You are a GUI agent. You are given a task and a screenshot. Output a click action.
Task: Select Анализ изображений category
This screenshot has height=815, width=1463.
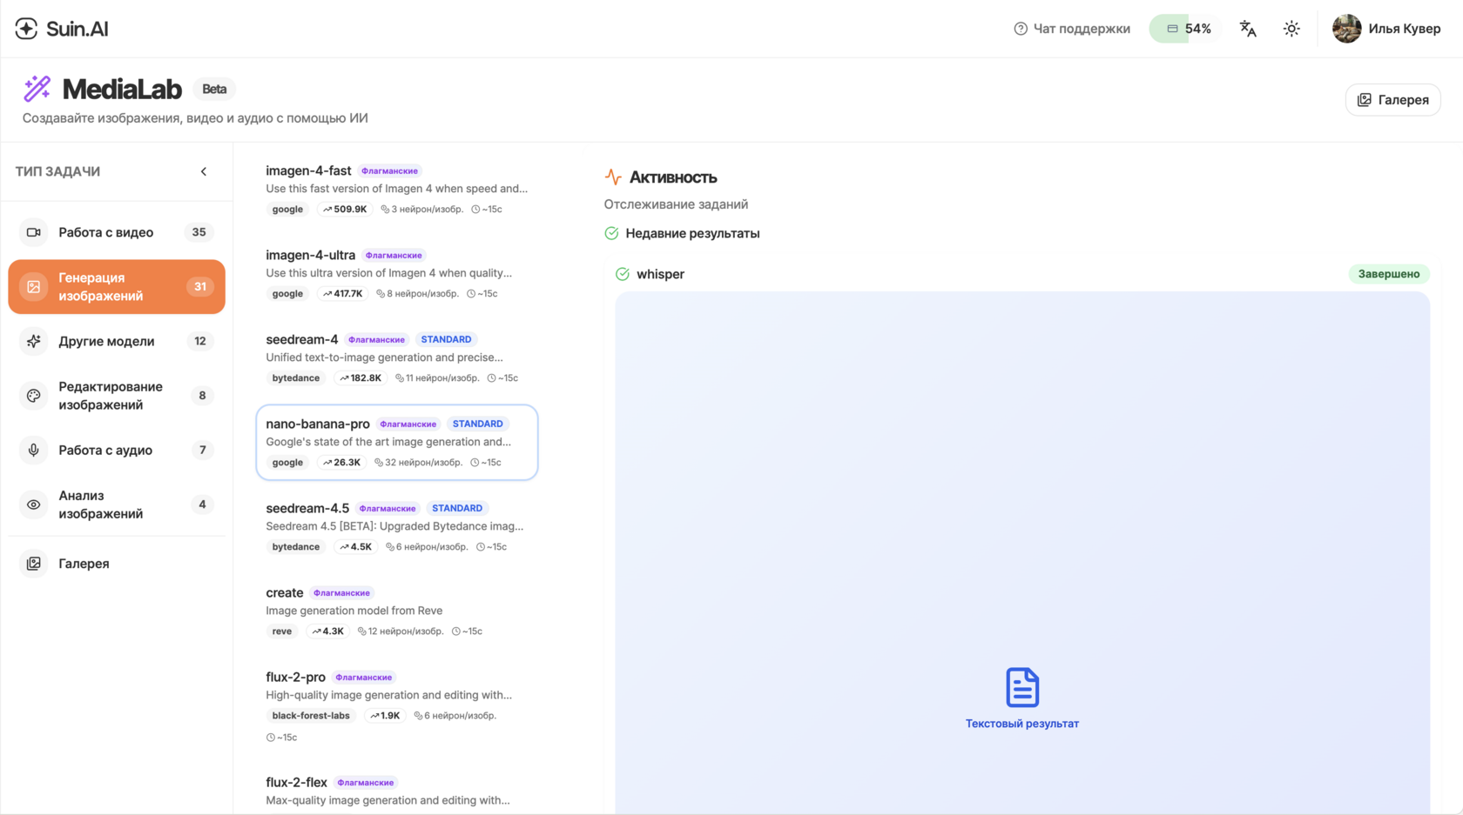117,504
